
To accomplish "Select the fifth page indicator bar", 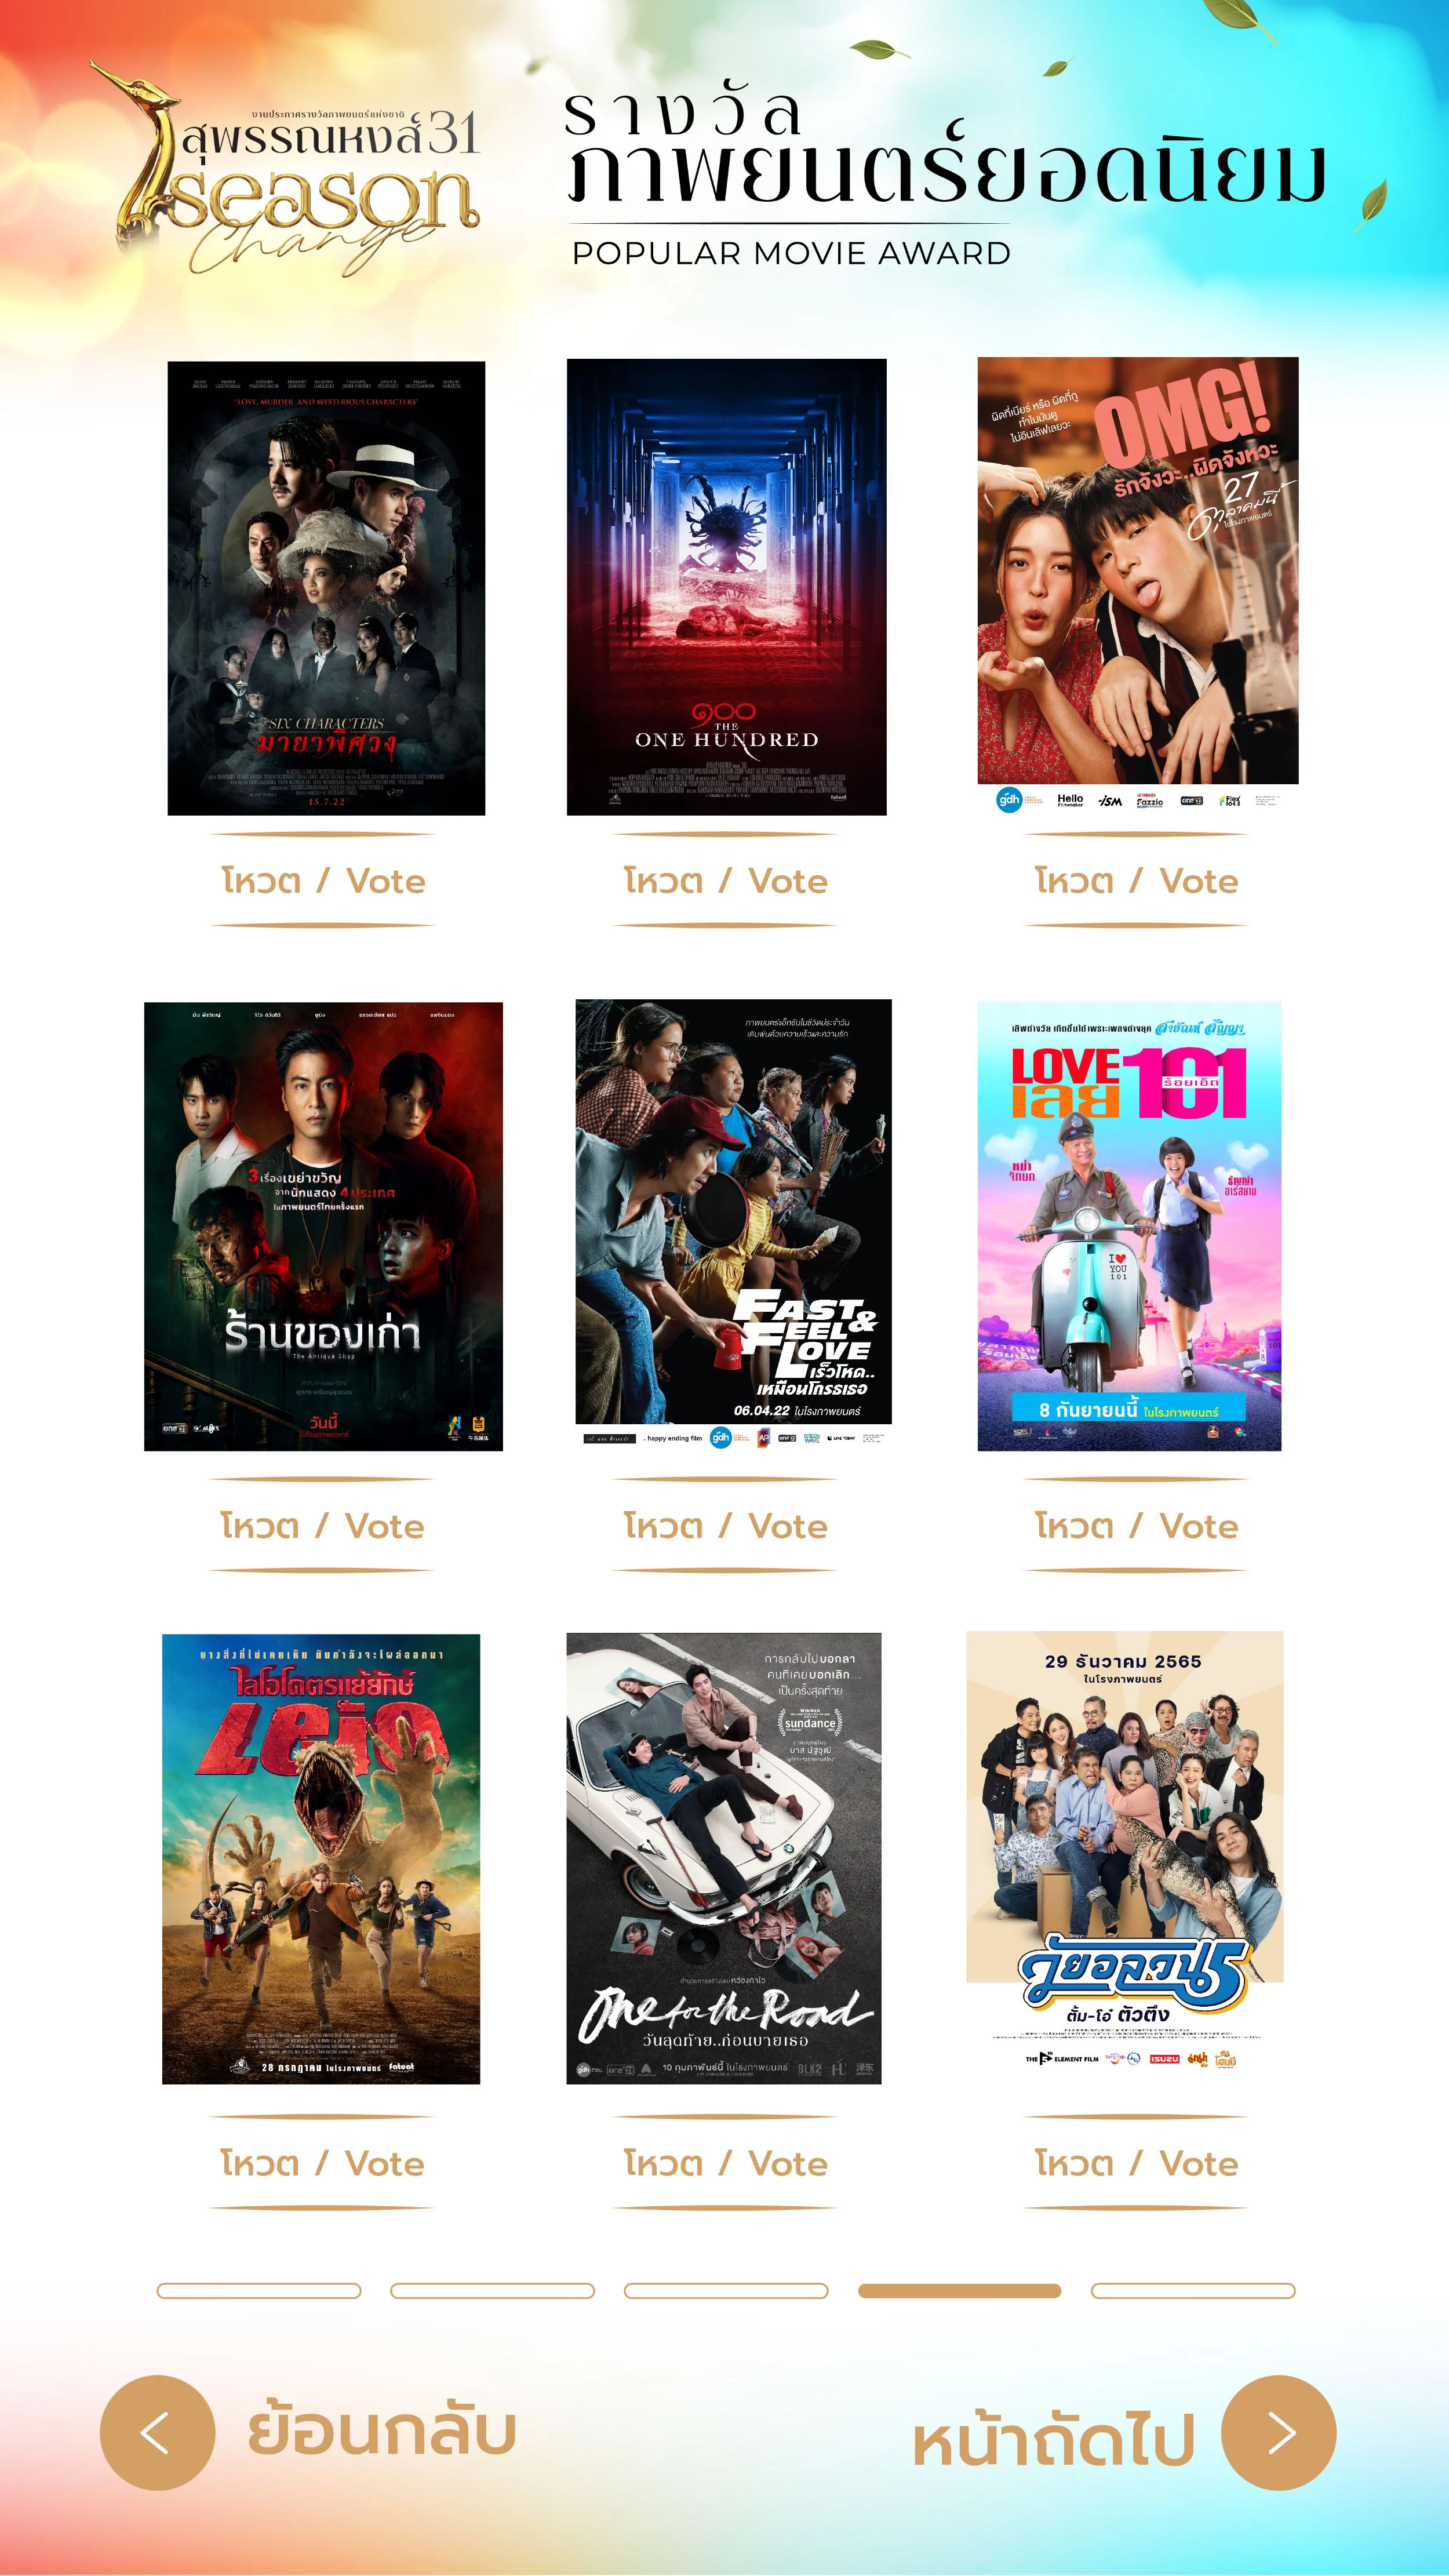I will pos(1193,2290).
